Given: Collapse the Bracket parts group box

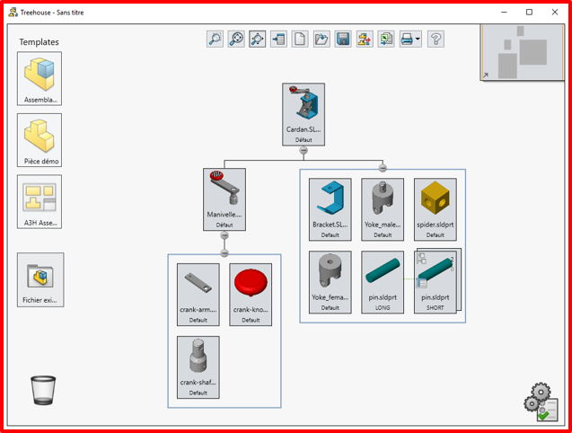Looking at the screenshot, I should [383, 168].
